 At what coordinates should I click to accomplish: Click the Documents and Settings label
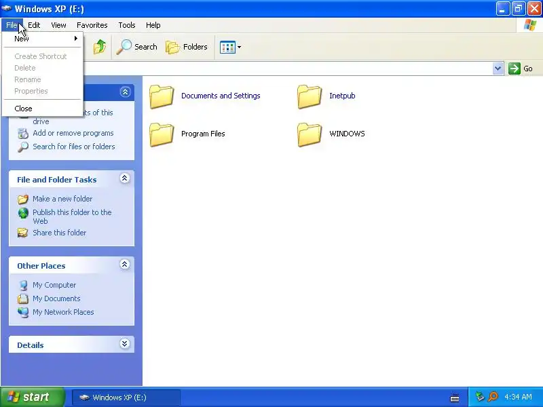point(221,96)
